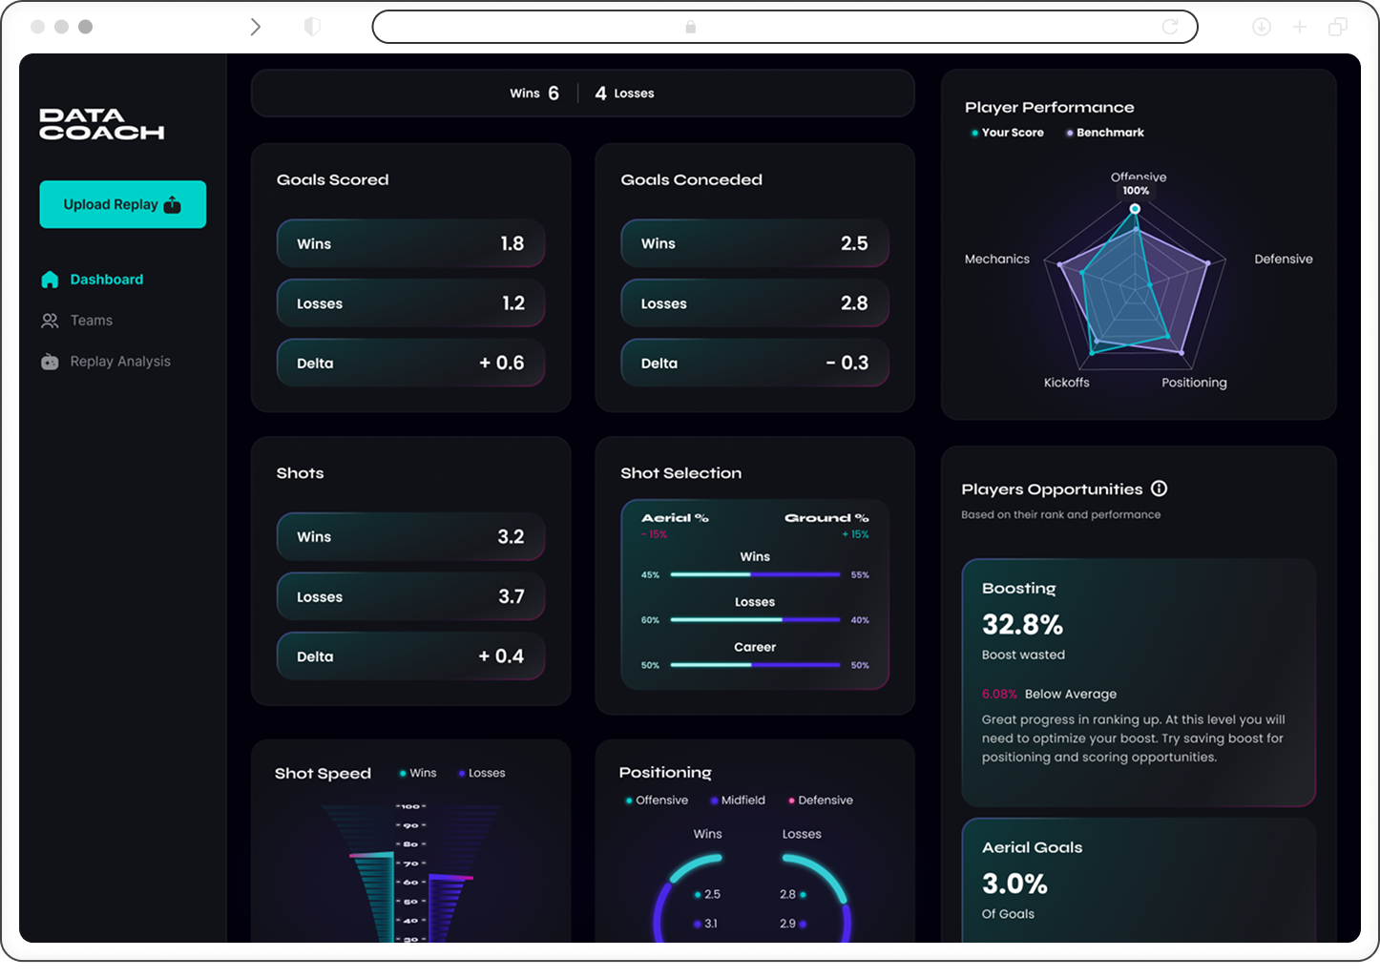The image size is (1380, 978).
Task: Click the lock icon in the address bar
Action: [x=690, y=28]
